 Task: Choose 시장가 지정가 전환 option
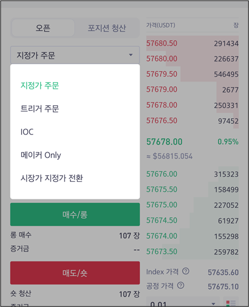[52, 178]
